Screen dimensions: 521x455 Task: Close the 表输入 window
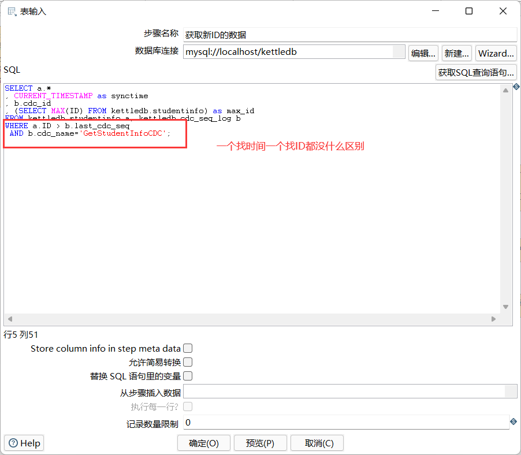click(x=503, y=11)
